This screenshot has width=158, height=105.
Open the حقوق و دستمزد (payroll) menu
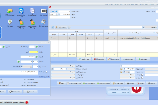(x=129, y=4)
